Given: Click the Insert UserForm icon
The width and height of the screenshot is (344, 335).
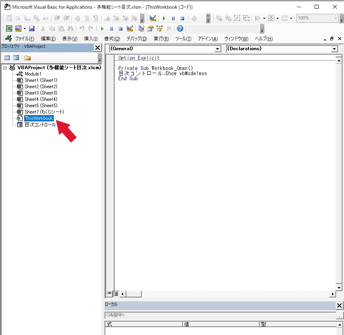Looking at the screenshot, I should (18, 28).
